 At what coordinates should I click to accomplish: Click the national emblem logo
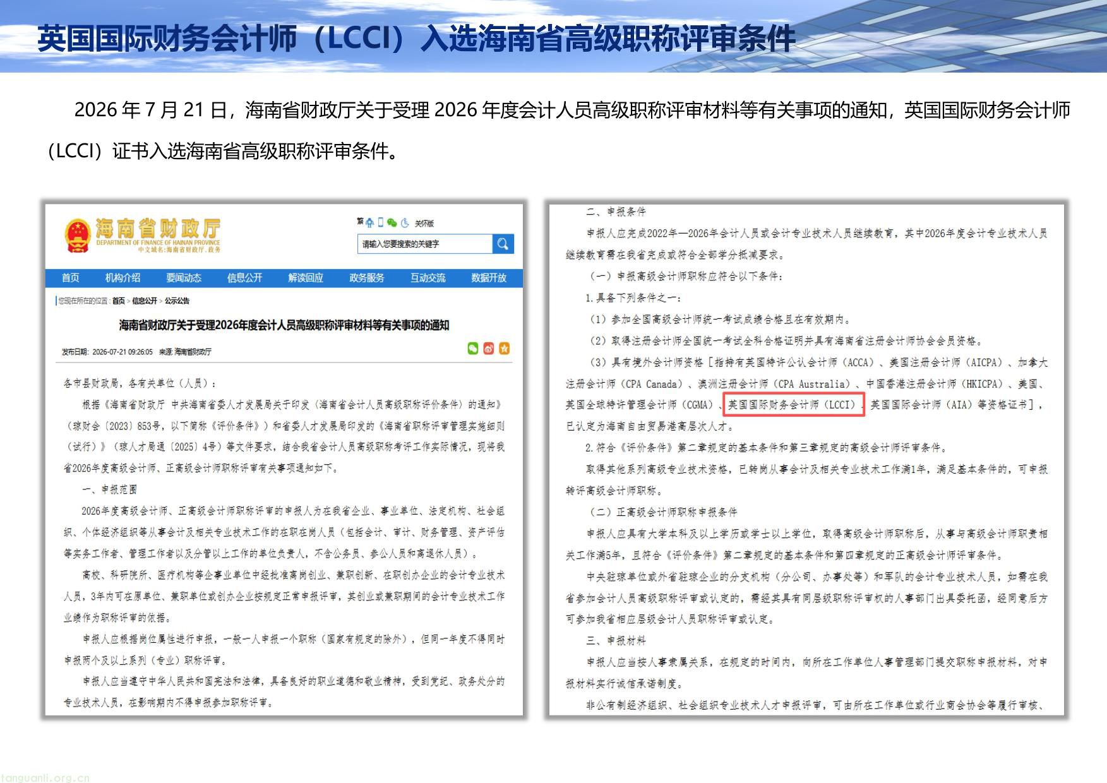coord(78,236)
